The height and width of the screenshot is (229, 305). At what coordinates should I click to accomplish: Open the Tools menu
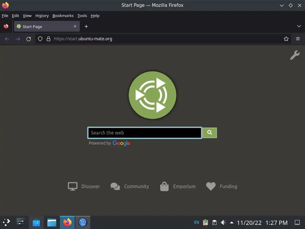(82, 16)
